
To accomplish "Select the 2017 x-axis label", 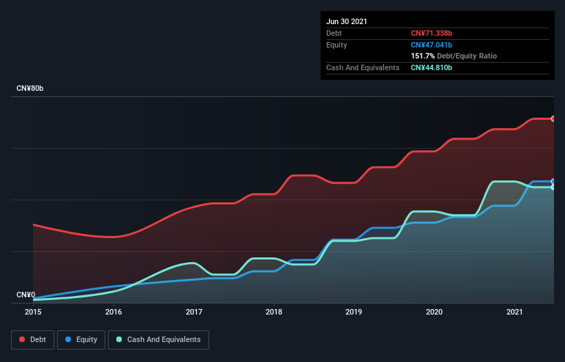I will point(194,312).
